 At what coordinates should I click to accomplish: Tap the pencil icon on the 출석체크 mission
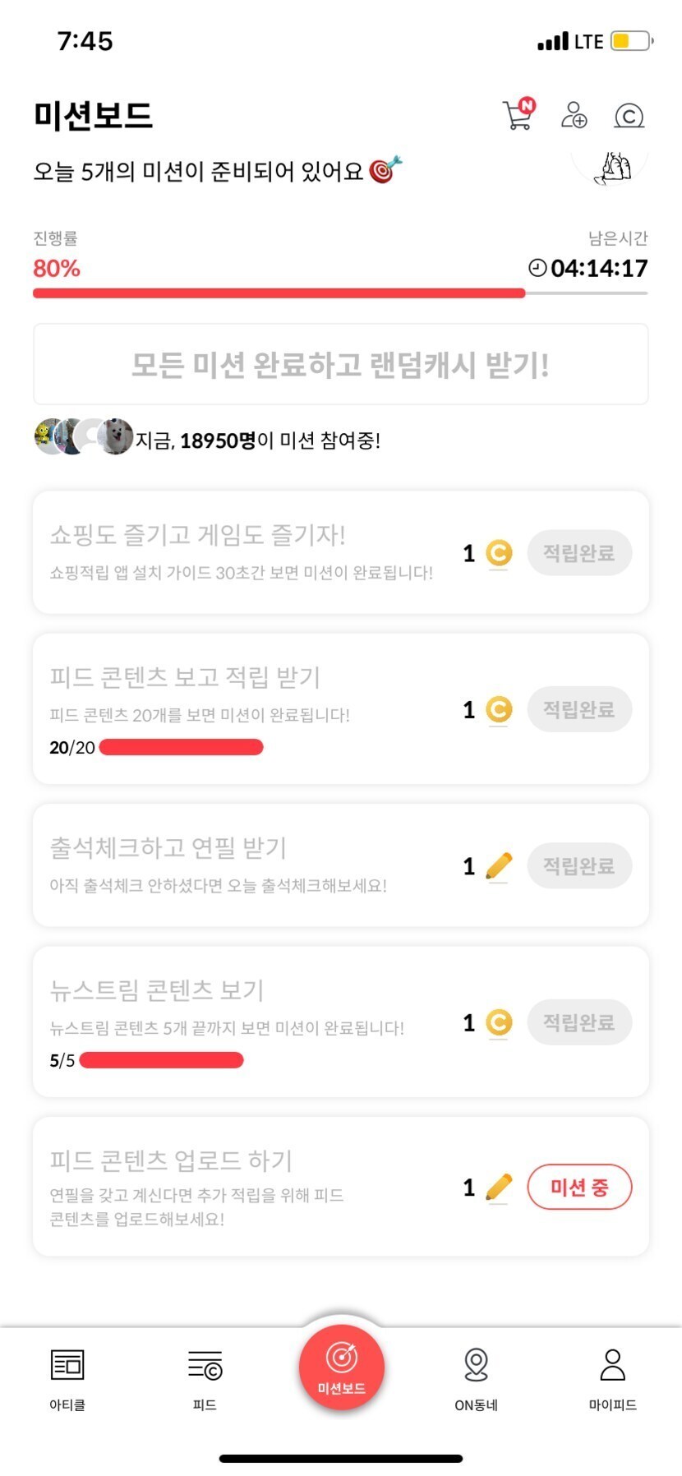(499, 866)
